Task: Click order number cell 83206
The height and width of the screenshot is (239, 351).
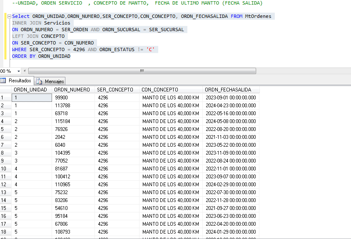Action: coord(73,200)
